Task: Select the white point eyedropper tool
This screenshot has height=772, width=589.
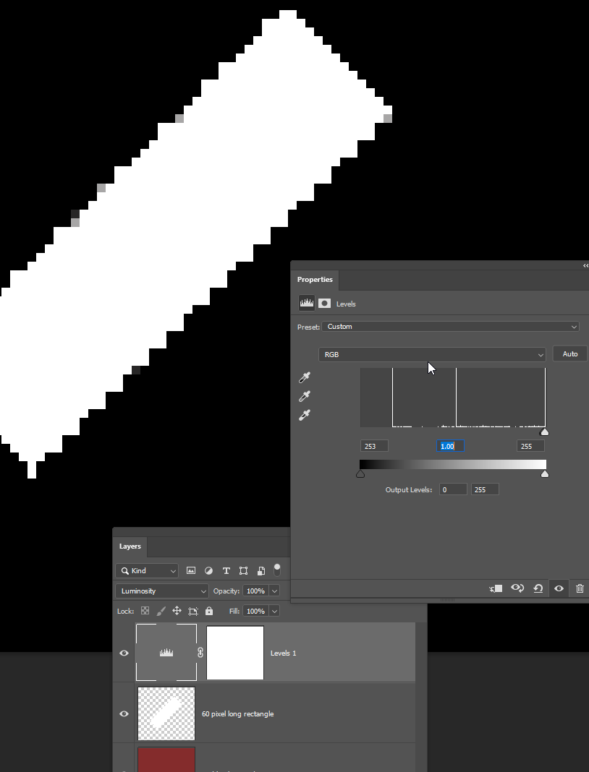Action: 304,415
